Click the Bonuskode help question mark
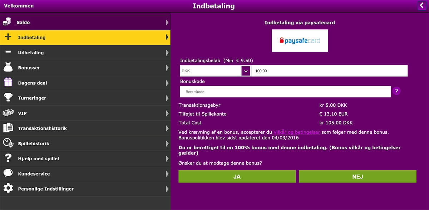 (396, 91)
